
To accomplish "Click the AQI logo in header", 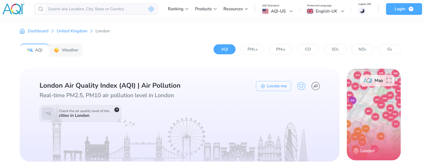I will pos(13,9).
